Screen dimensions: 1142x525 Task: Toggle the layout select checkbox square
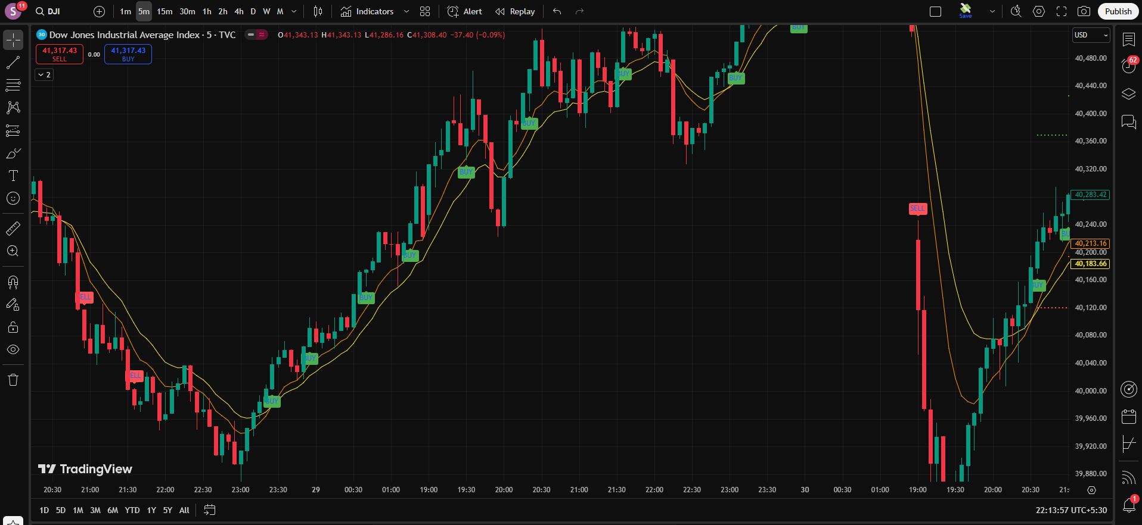tap(936, 11)
